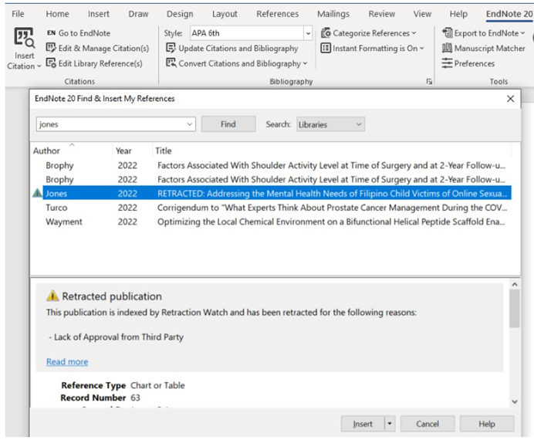The image size is (534, 440).
Task: Open the File tab
Action: pos(18,14)
